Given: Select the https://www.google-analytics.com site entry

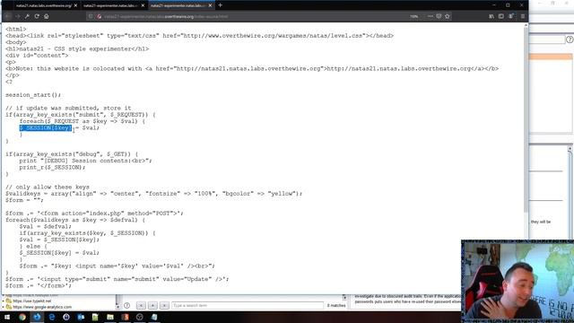Looking at the screenshot, I should 42,307.
